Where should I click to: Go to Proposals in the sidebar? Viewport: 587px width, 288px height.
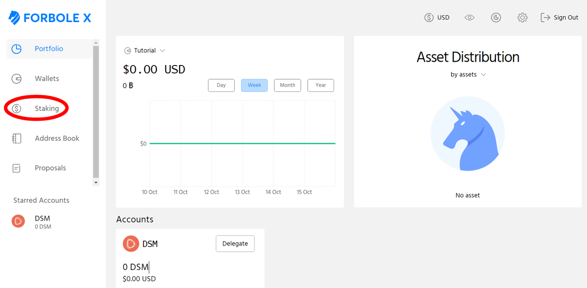[50, 168]
